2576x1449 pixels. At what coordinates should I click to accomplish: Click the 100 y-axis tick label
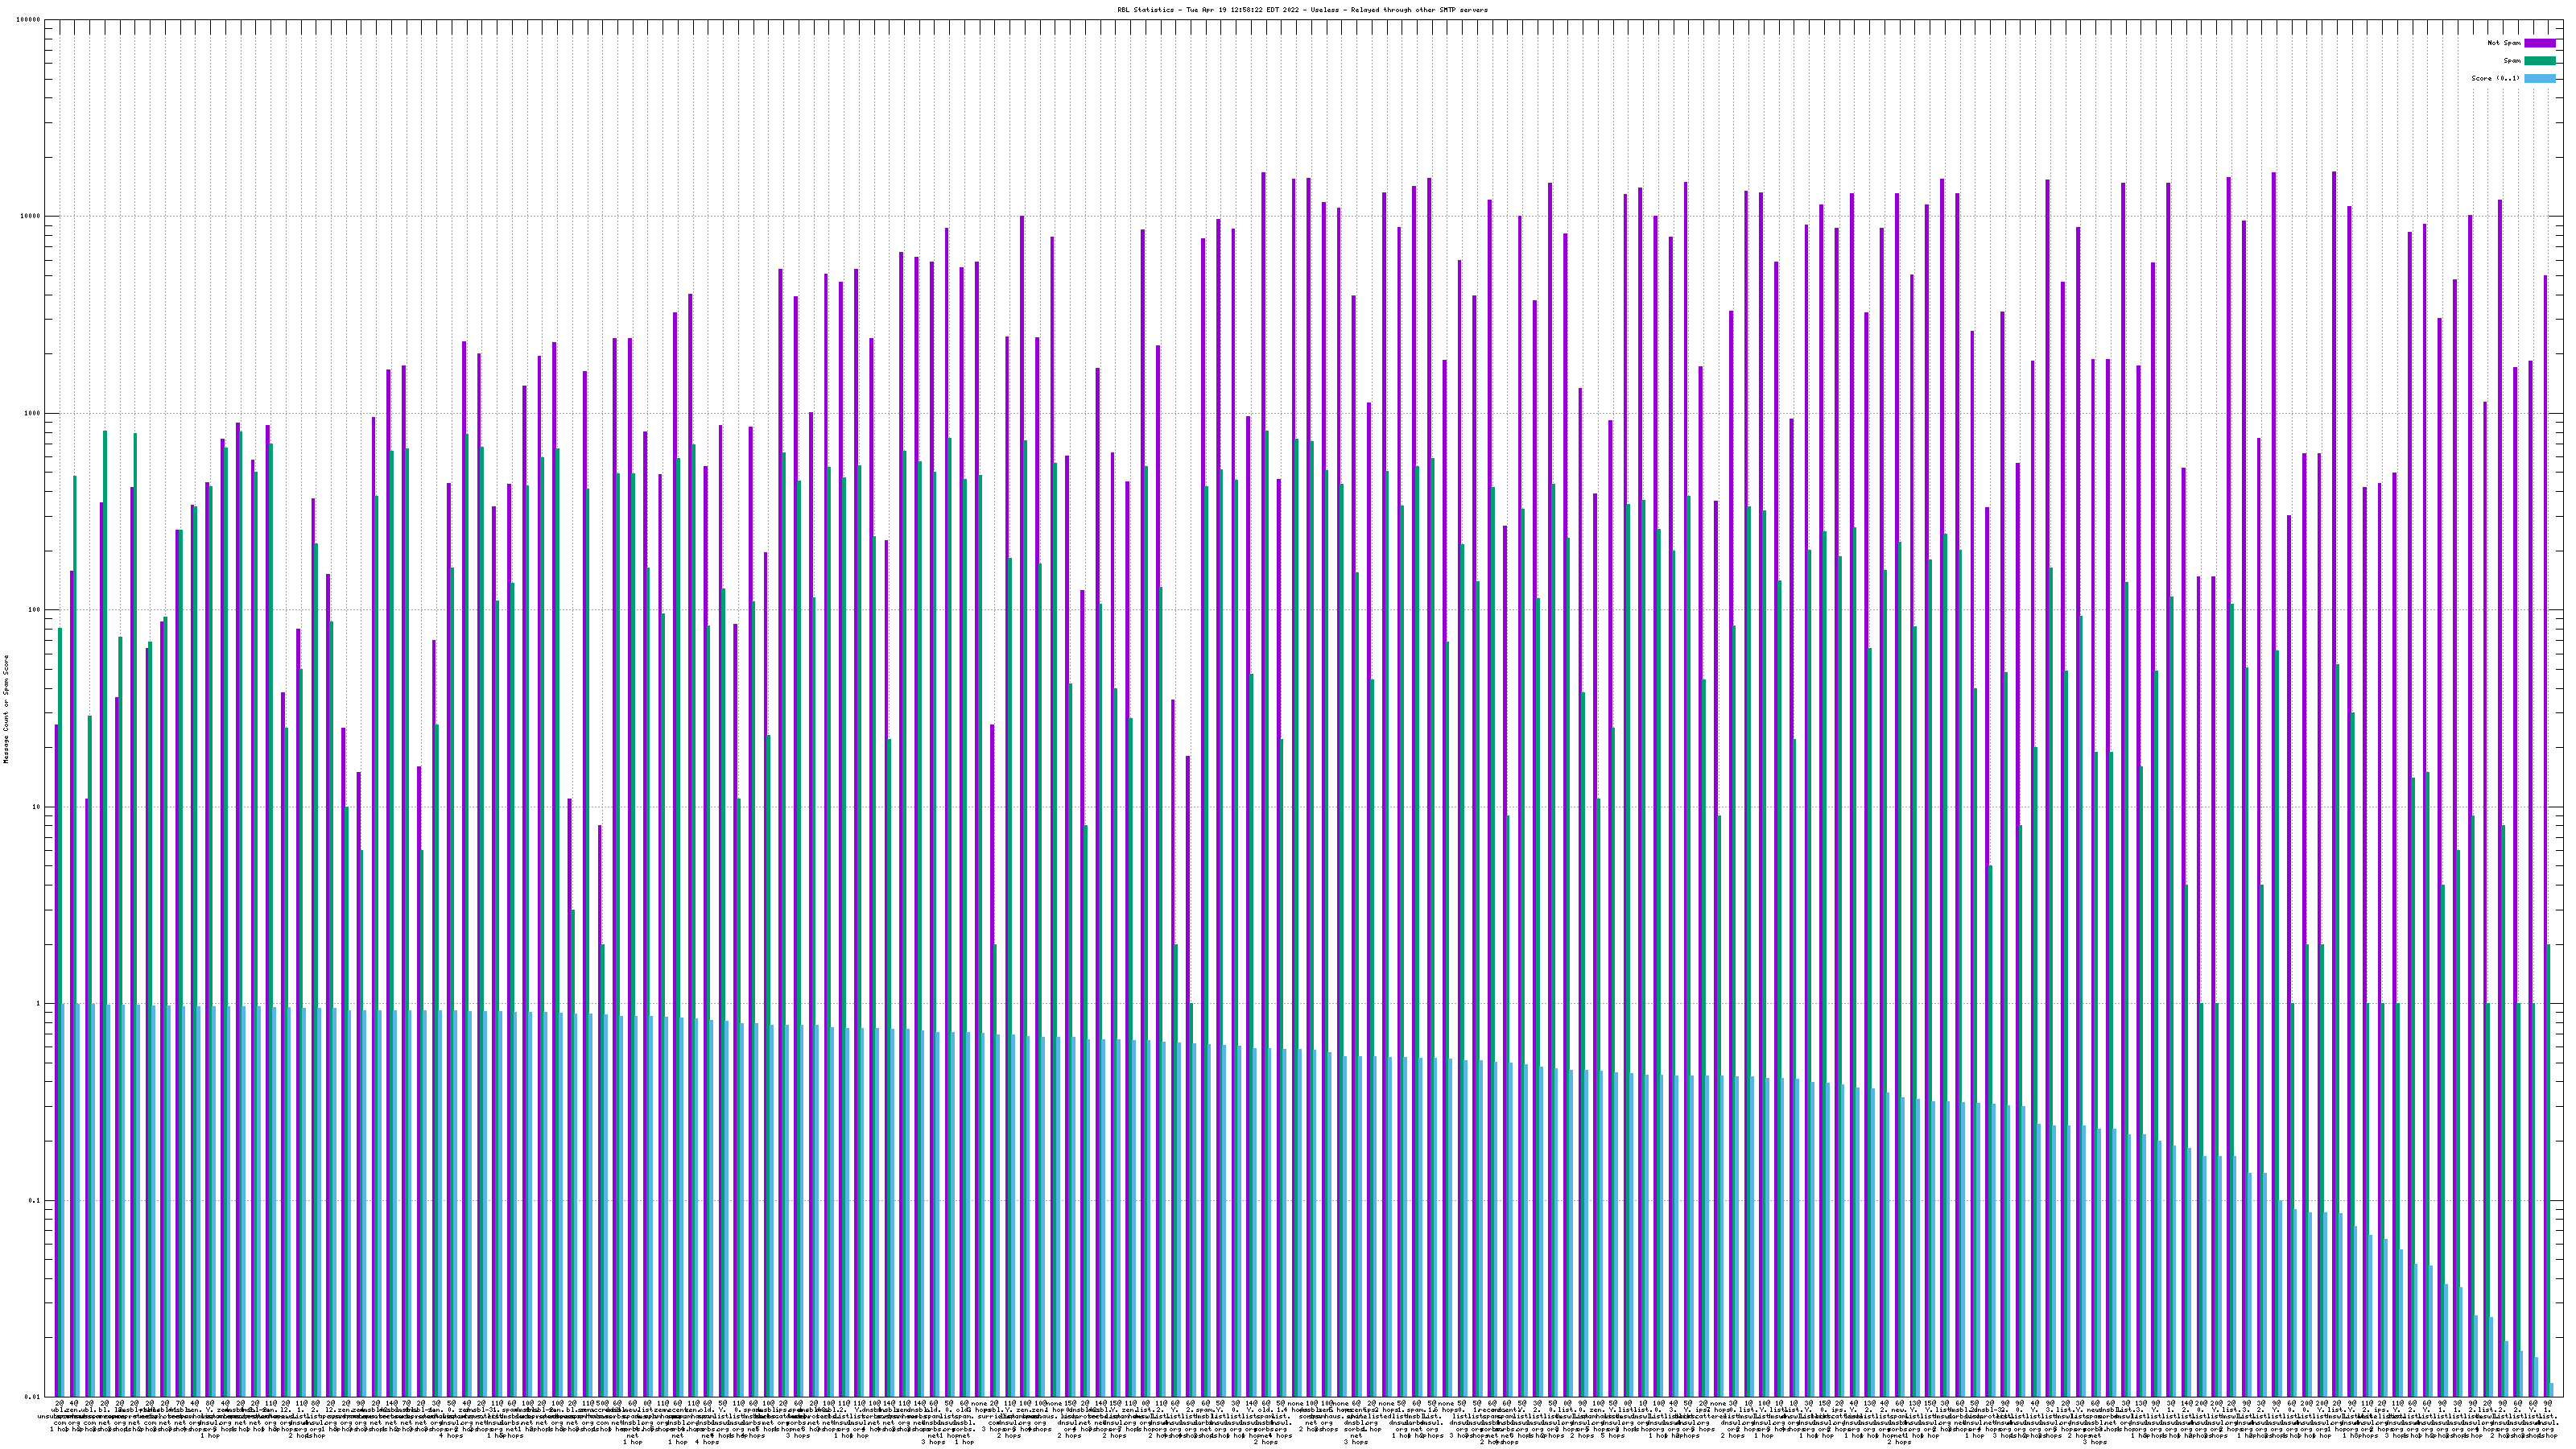(x=33, y=610)
